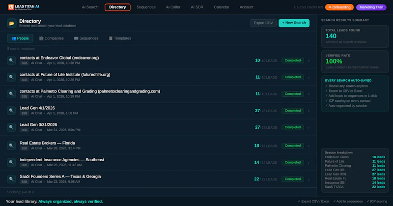This screenshot has width=393, height=206.
Task: Click the orange Onboarding button
Action: pos(339,7)
